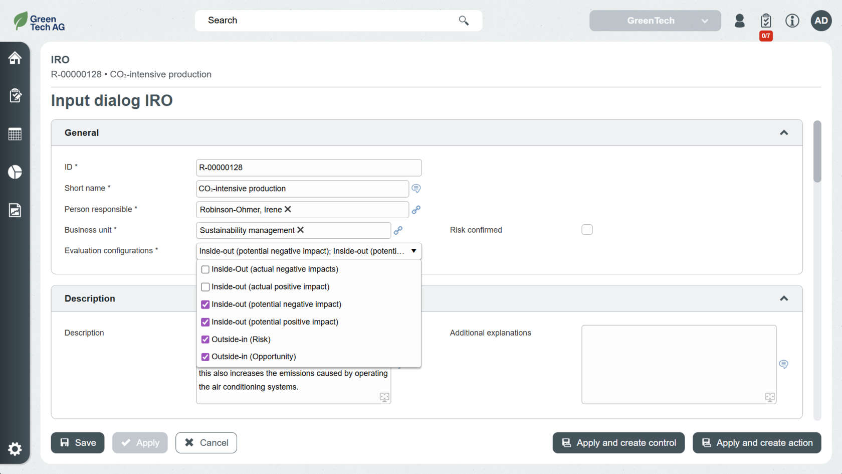Enable the Risk confirmed checkbox

point(587,230)
